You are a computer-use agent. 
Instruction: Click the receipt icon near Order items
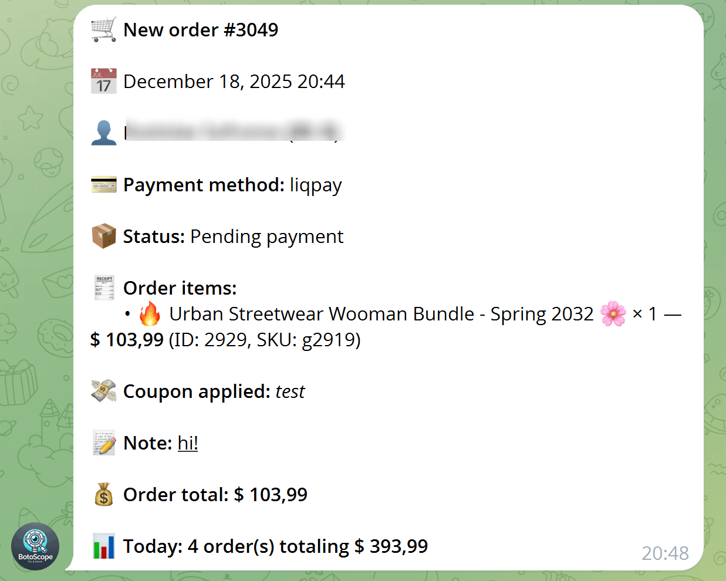click(104, 288)
